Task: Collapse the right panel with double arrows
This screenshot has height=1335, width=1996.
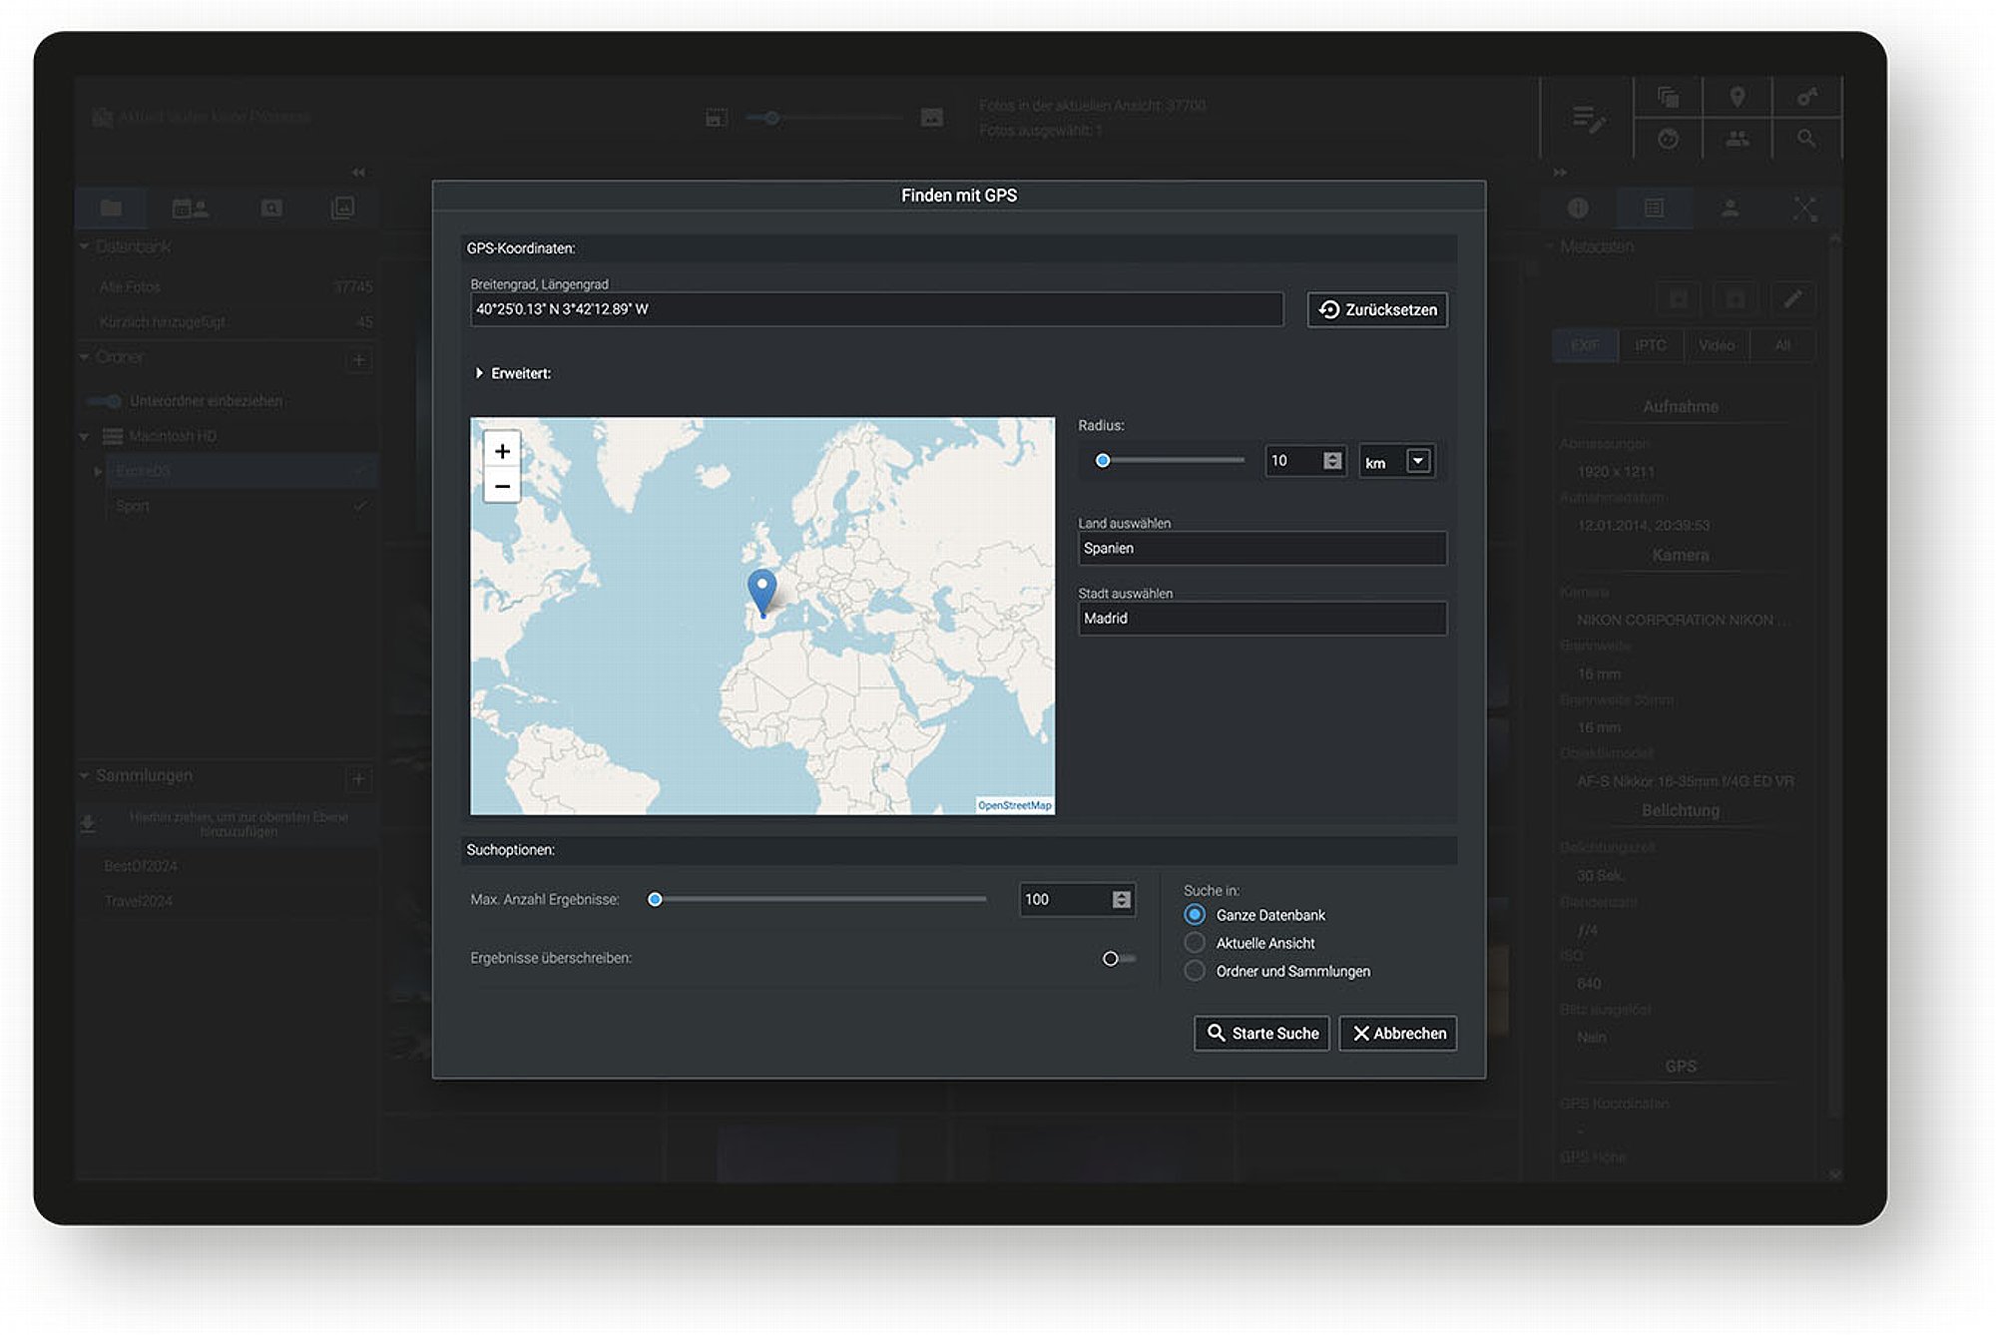Action: point(1560,173)
